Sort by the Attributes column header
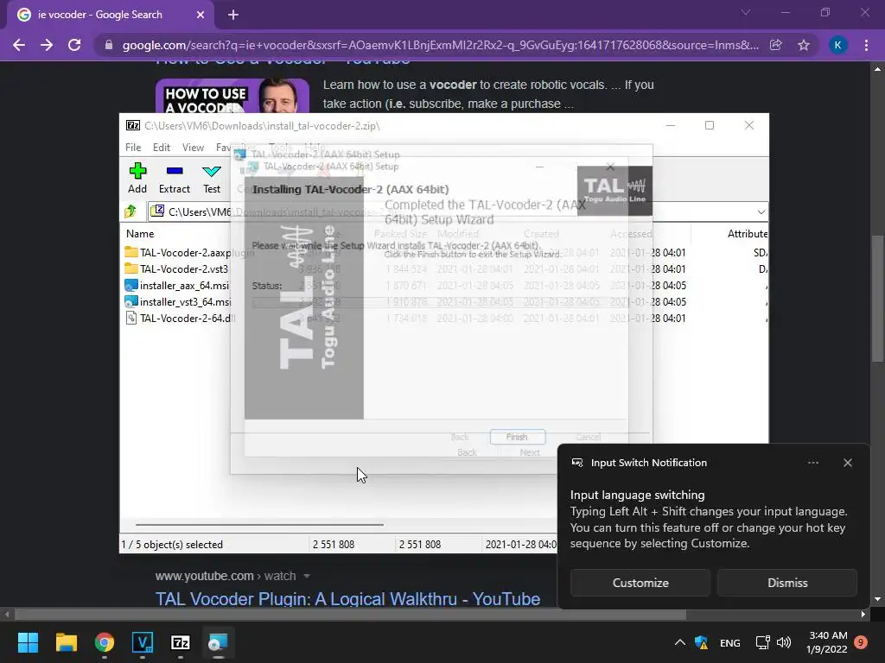This screenshot has height=663, width=885. click(748, 233)
